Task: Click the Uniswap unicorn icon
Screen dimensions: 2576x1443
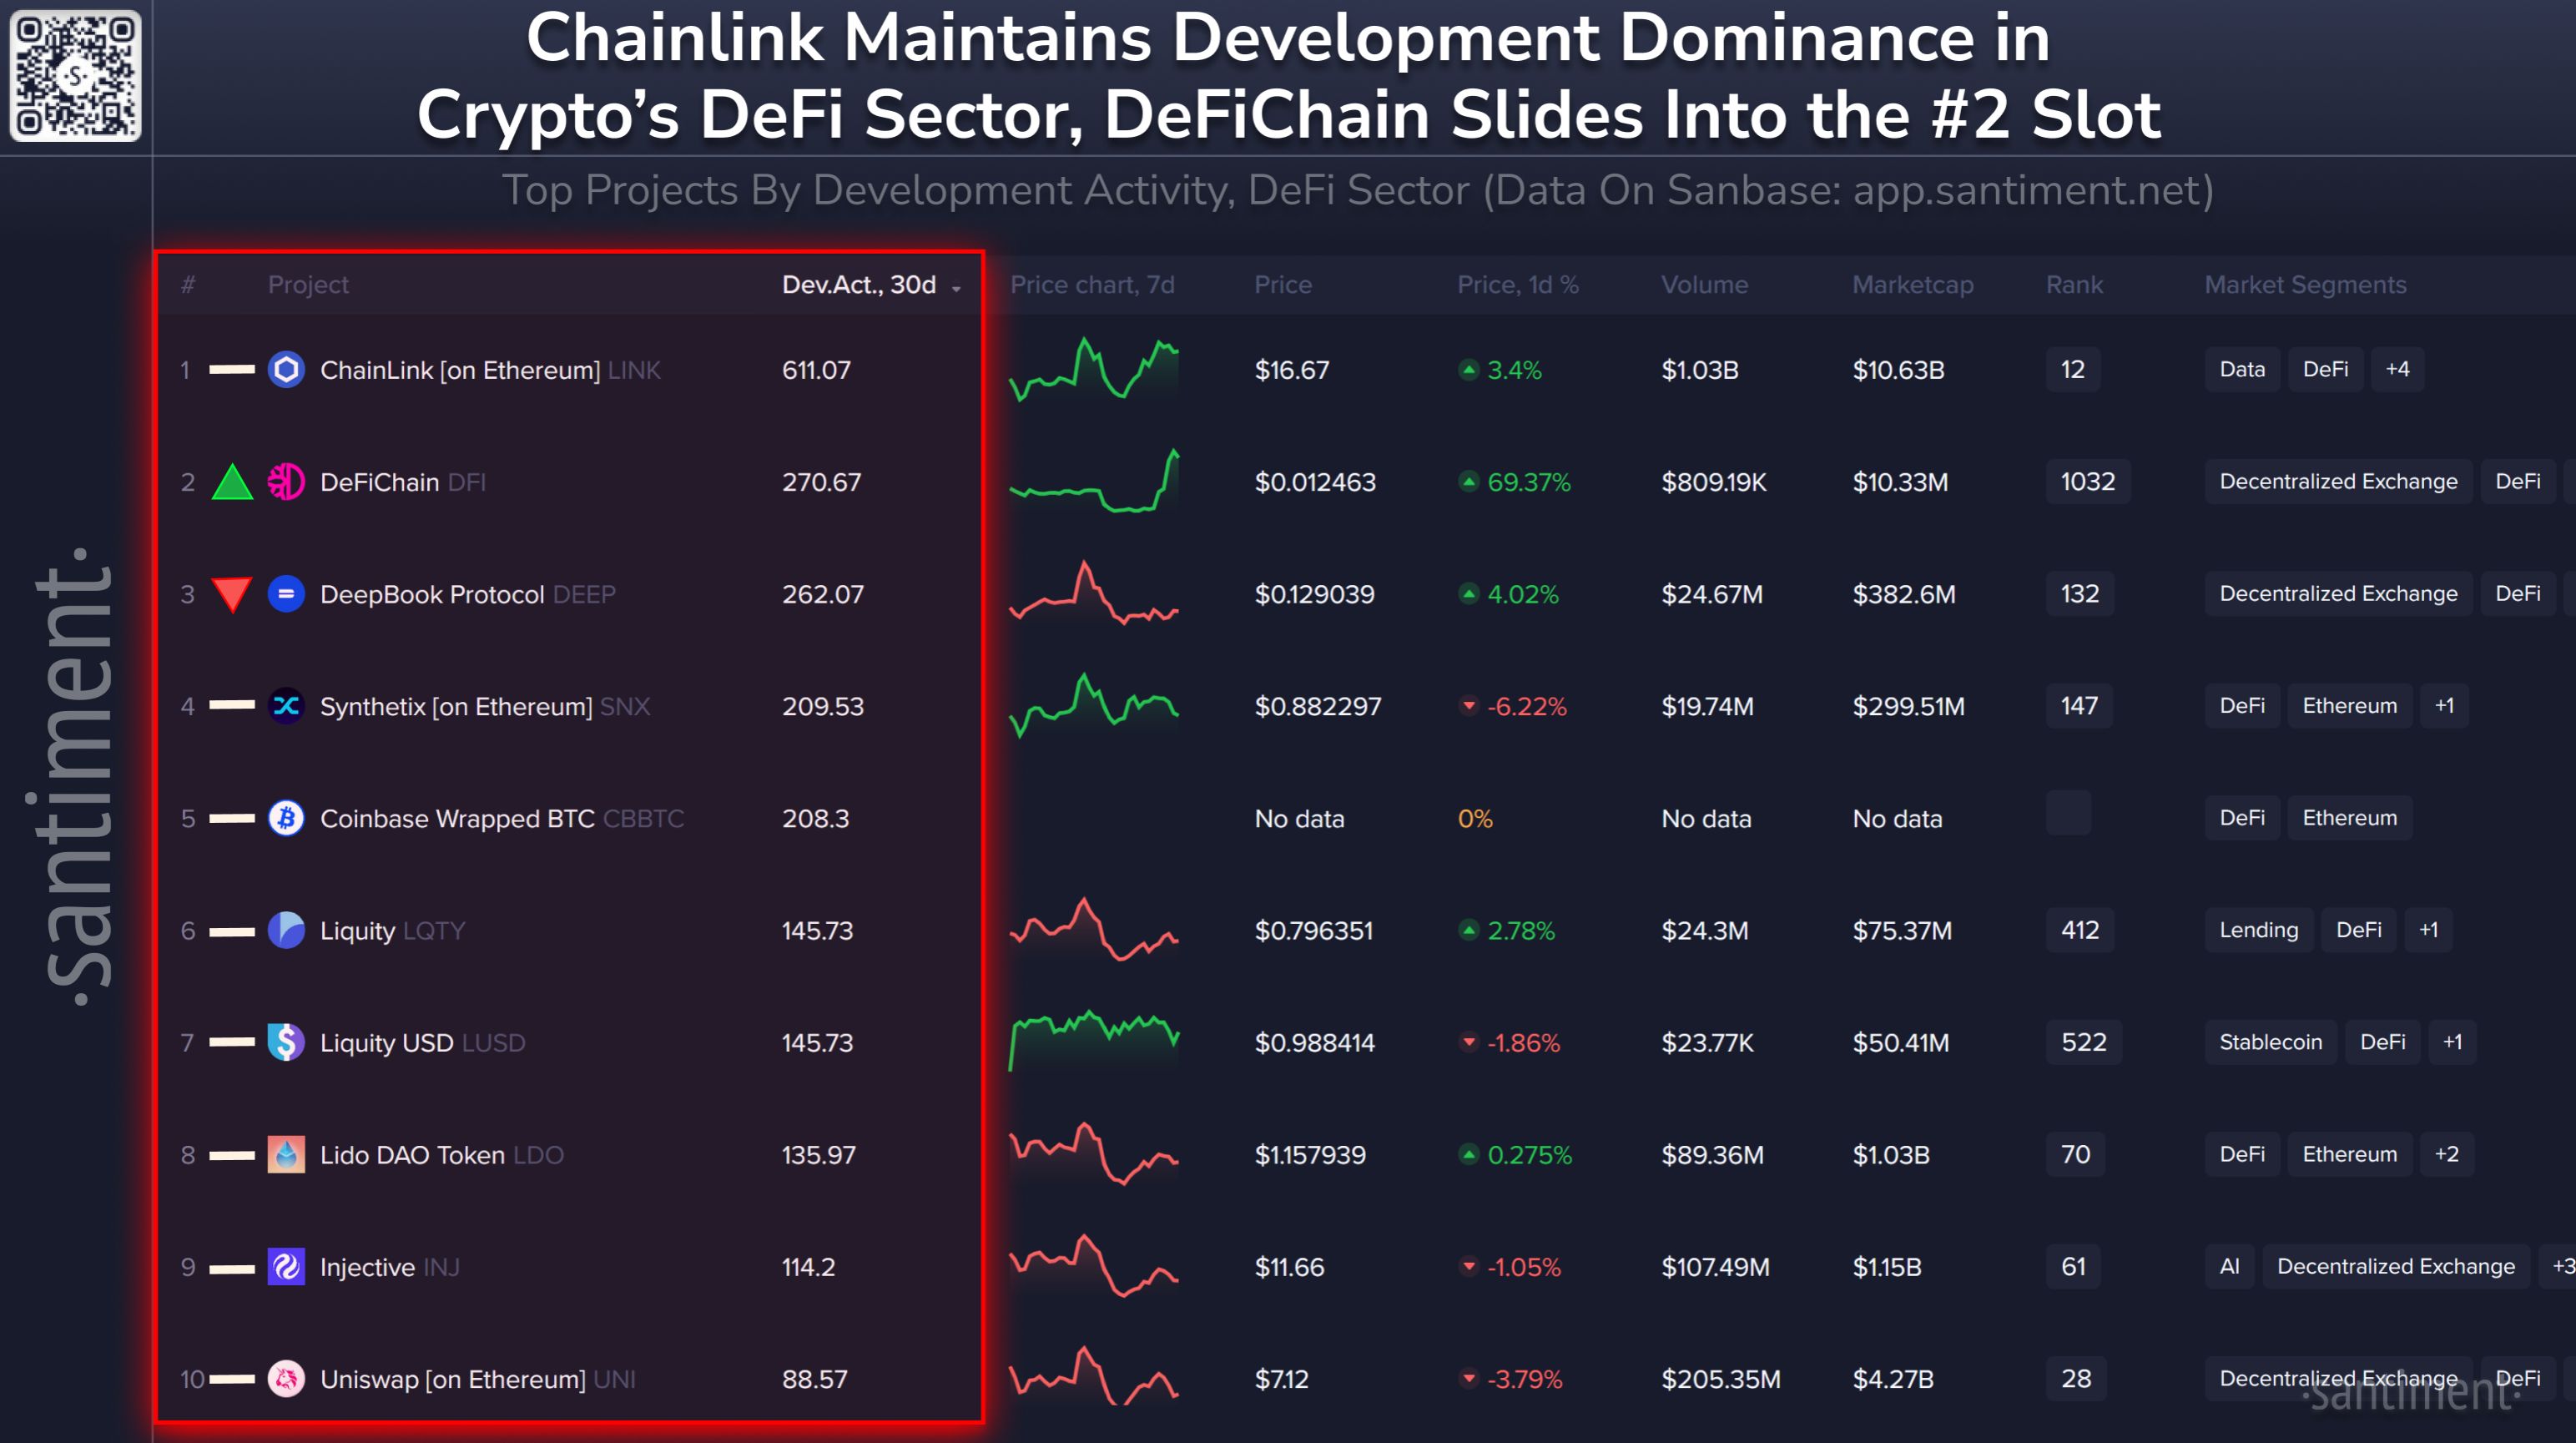Action: 286,1378
